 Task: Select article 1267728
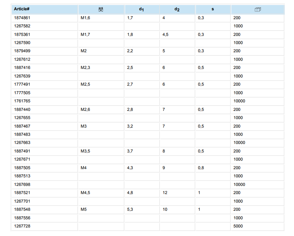tap(23, 226)
